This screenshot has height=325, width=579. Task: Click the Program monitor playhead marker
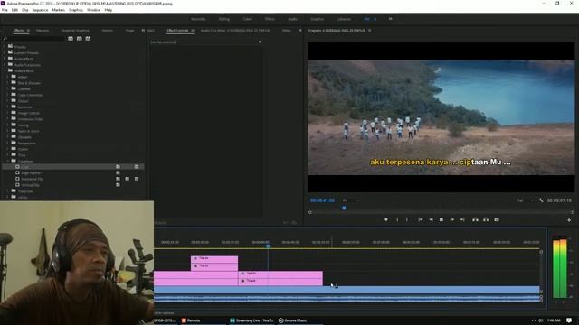coord(344,209)
